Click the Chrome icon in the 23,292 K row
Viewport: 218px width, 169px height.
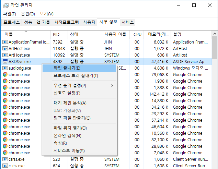5,113
